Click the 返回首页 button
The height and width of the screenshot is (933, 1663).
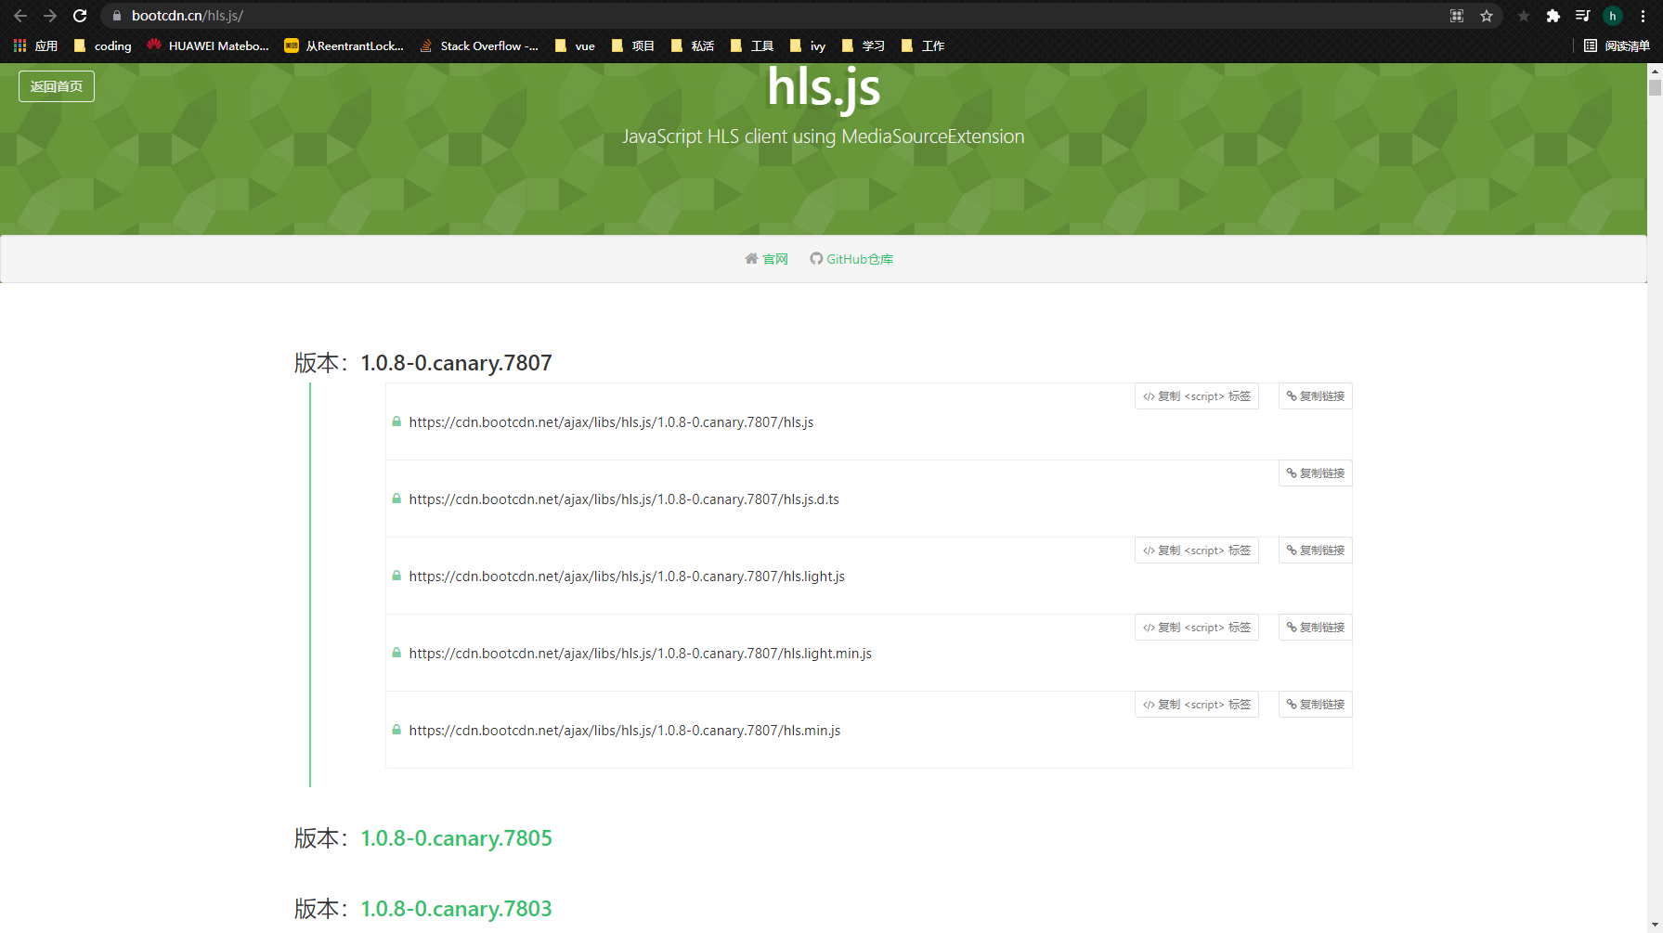point(56,85)
